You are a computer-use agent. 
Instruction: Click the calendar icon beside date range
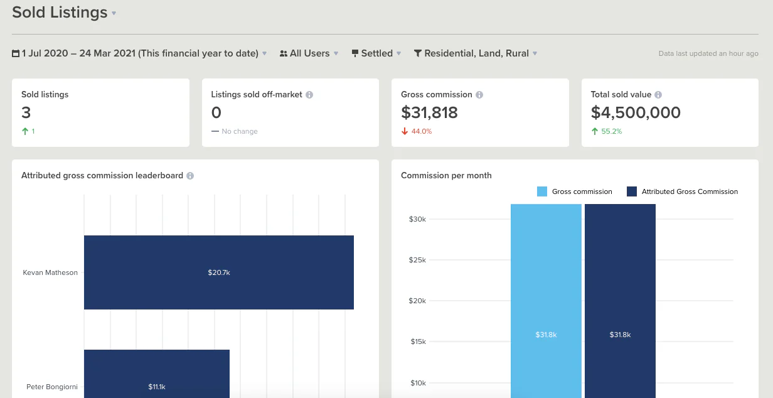(16, 53)
